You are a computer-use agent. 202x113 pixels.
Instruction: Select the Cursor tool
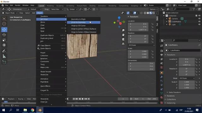[x=4, y=24]
